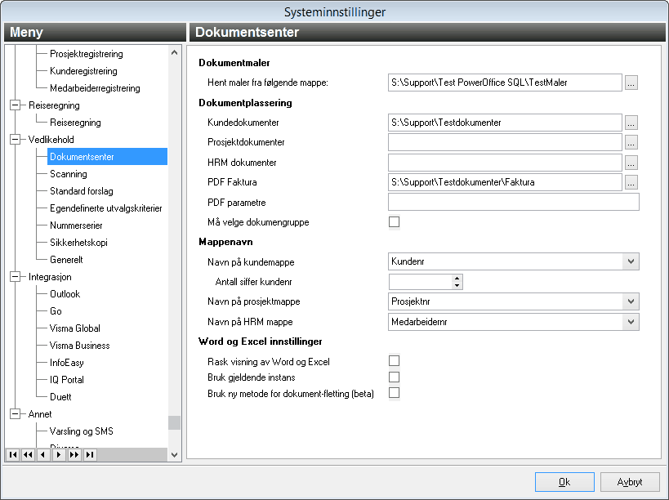Click menu tree scrollbar down arrow
Screen dimensions: 669x500
pyautogui.click(x=174, y=455)
